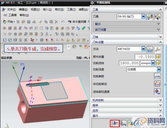167x128 pixels.
Task: Click the verify tool path icon
Action: tap(130, 123)
